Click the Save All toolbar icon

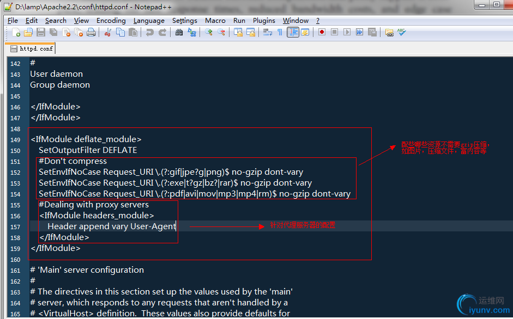coord(53,32)
